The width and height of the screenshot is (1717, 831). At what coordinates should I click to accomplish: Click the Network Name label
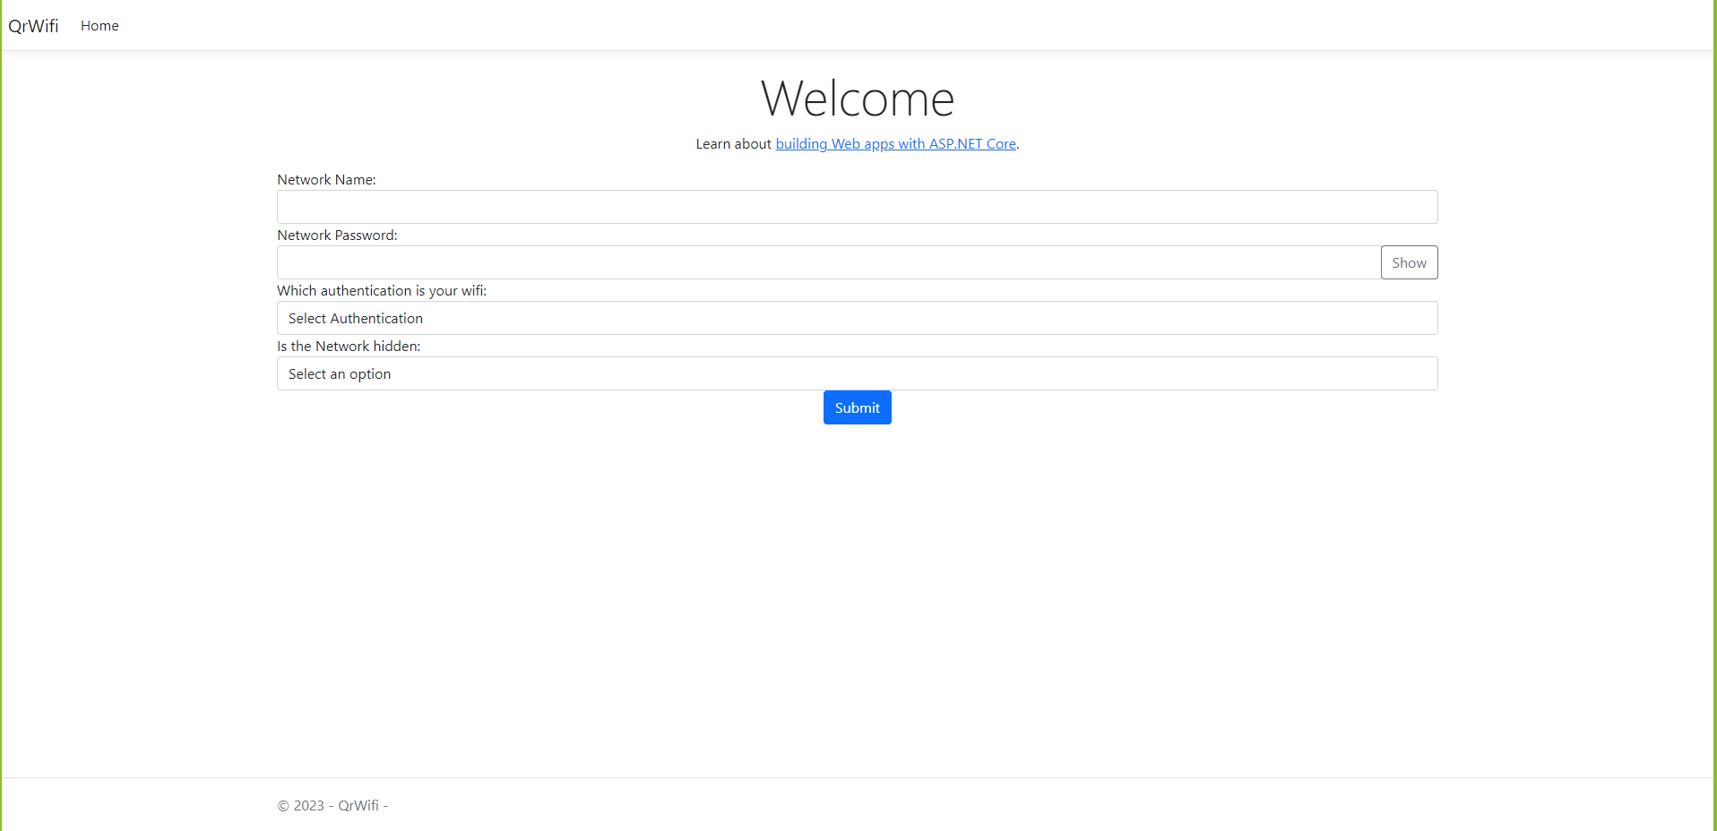[x=326, y=179]
